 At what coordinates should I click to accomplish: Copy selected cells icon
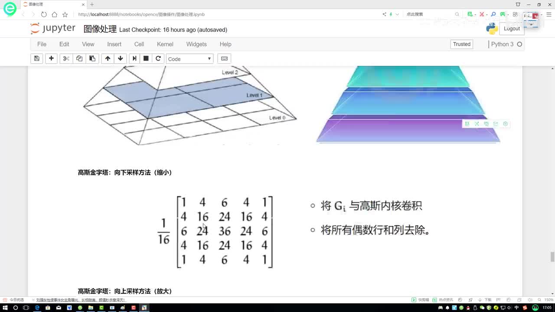point(79,58)
